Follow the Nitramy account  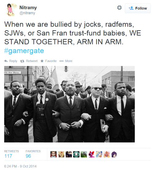click(138, 8)
